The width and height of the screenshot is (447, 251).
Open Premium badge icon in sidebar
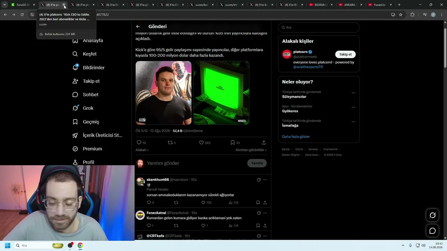pos(75,149)
